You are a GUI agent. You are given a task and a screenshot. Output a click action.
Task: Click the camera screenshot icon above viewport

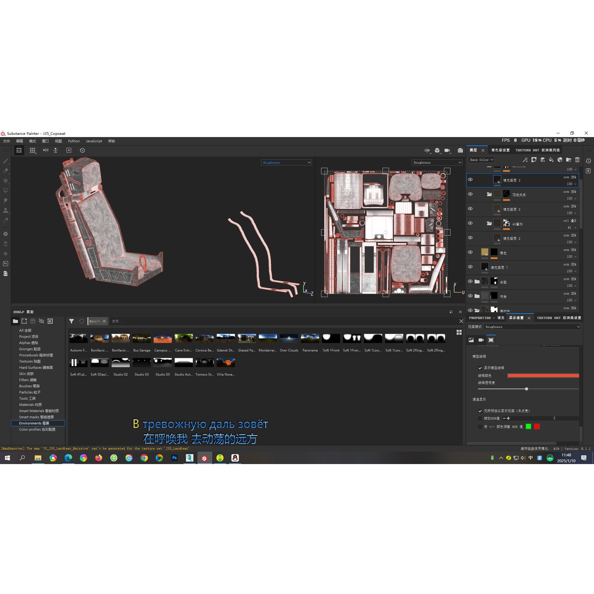pyautogui.click(x=460, y=150)
